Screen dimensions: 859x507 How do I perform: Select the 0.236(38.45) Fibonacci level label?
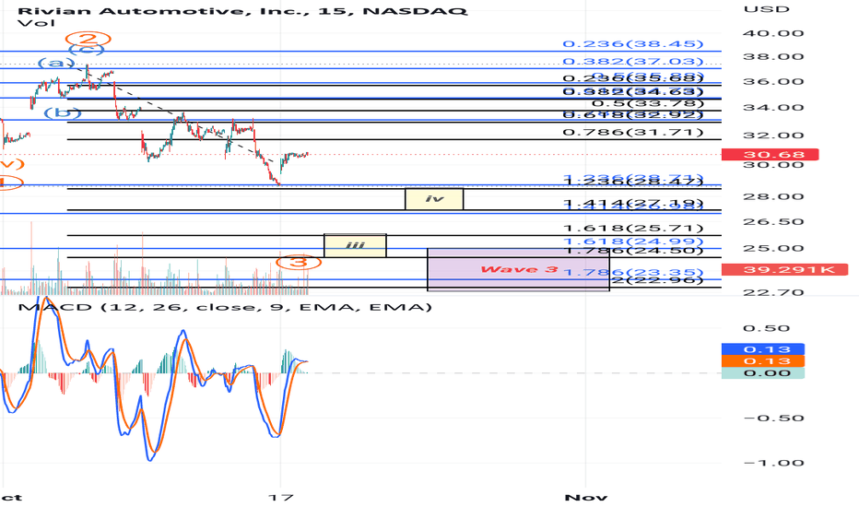pos(633,44)
